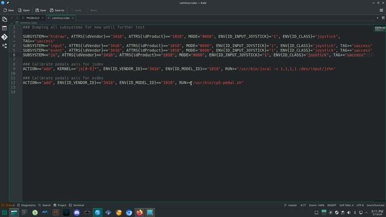Open the Snort/Suricata syntax mode dropdown
Image resolution: width=386 pixels, height=217 pixels.
[x=375, y=205]
